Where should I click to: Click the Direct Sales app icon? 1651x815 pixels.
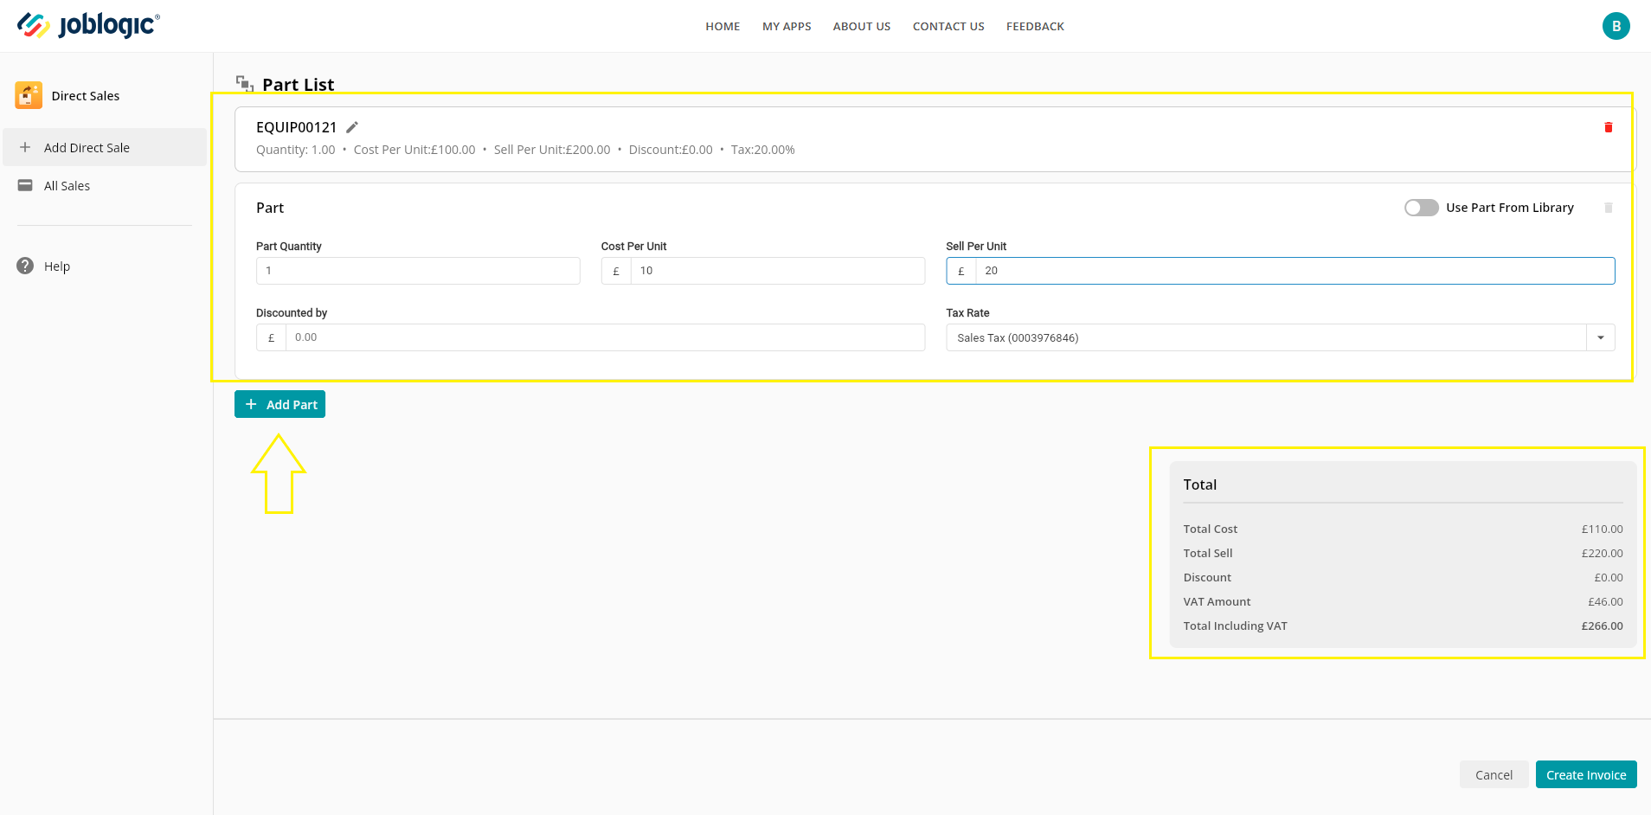click(29, 95)
